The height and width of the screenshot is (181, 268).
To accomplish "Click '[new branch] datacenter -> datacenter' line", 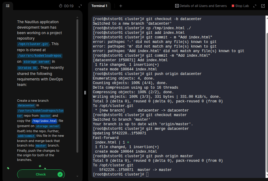I will coord(142,110).
